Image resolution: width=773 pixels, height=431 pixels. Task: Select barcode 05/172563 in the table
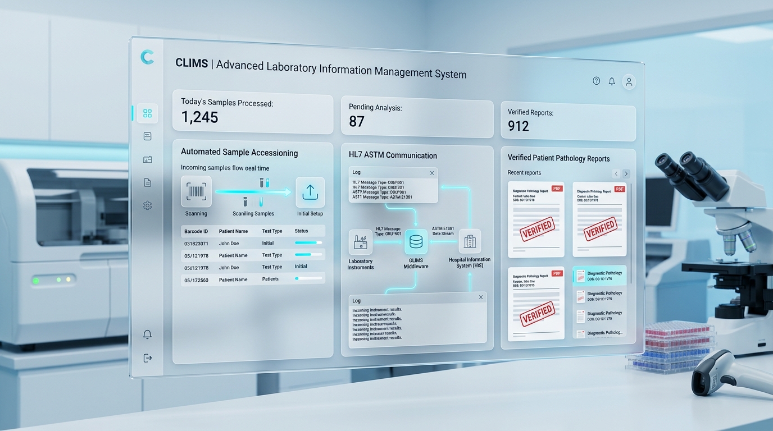coord(196,280)
